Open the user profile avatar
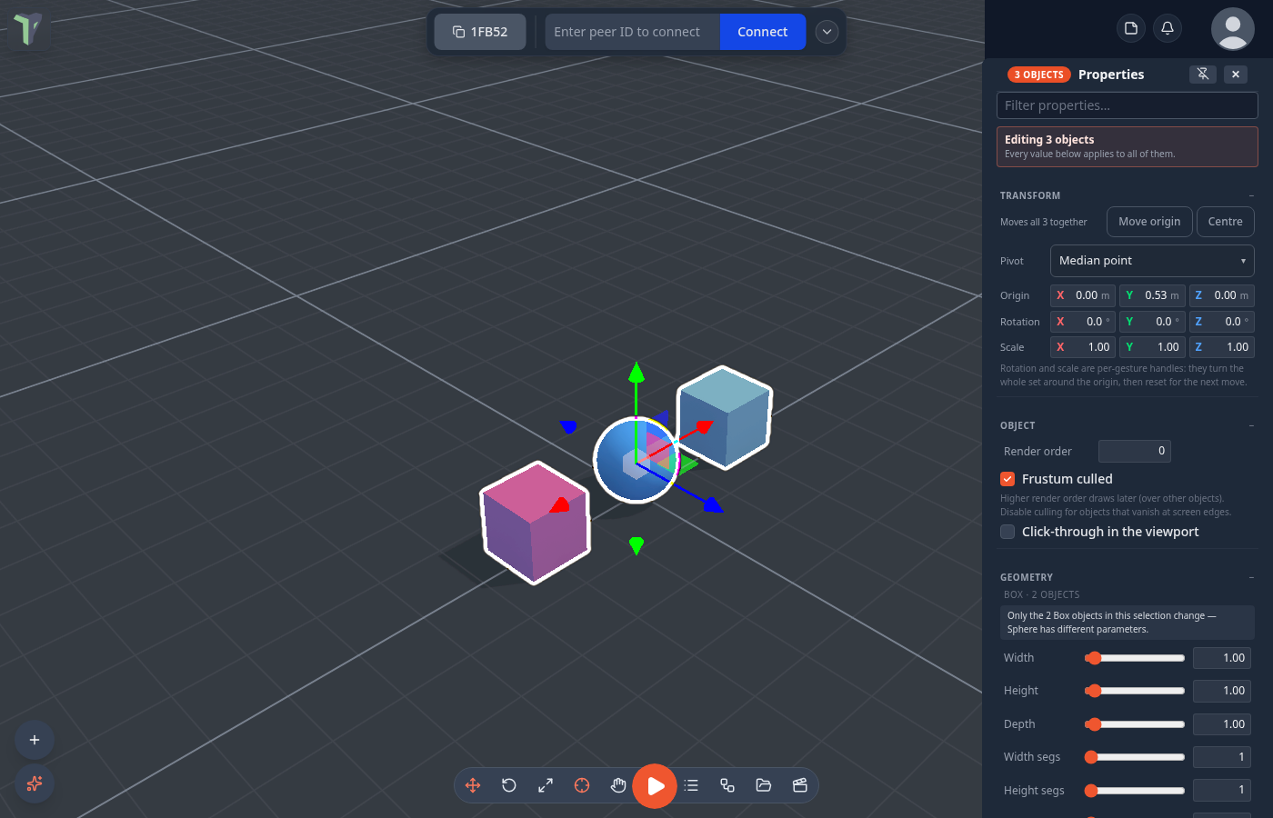The width and height of the screenshot is (1273, 818). [x=1233, y=29]
